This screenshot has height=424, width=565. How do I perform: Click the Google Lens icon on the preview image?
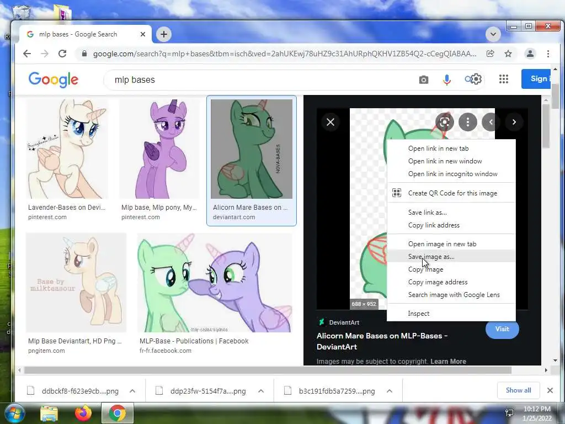(445, 122)
